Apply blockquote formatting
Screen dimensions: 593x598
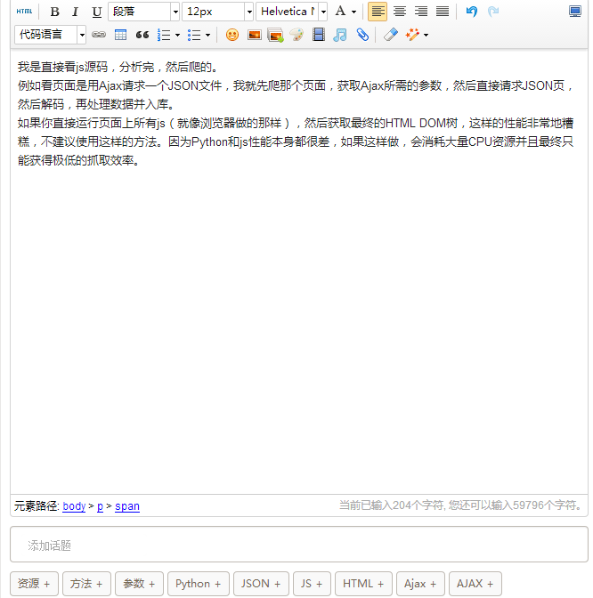142,35
